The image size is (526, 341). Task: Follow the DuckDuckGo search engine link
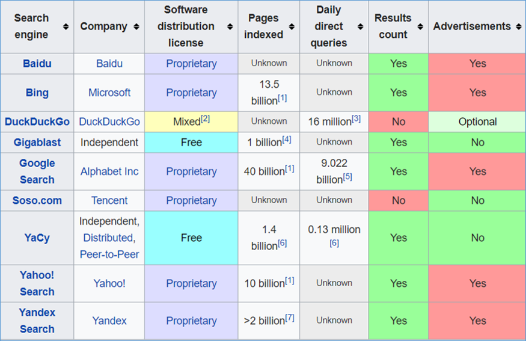pos(37,121)
